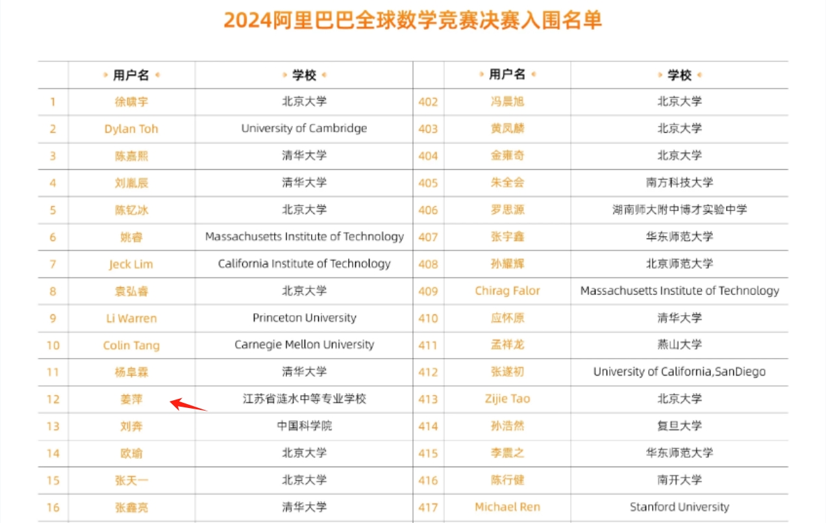The width and height of the screenshot is (826, 523).
Task: Select the name 孙耀辉
Action: 507,264
